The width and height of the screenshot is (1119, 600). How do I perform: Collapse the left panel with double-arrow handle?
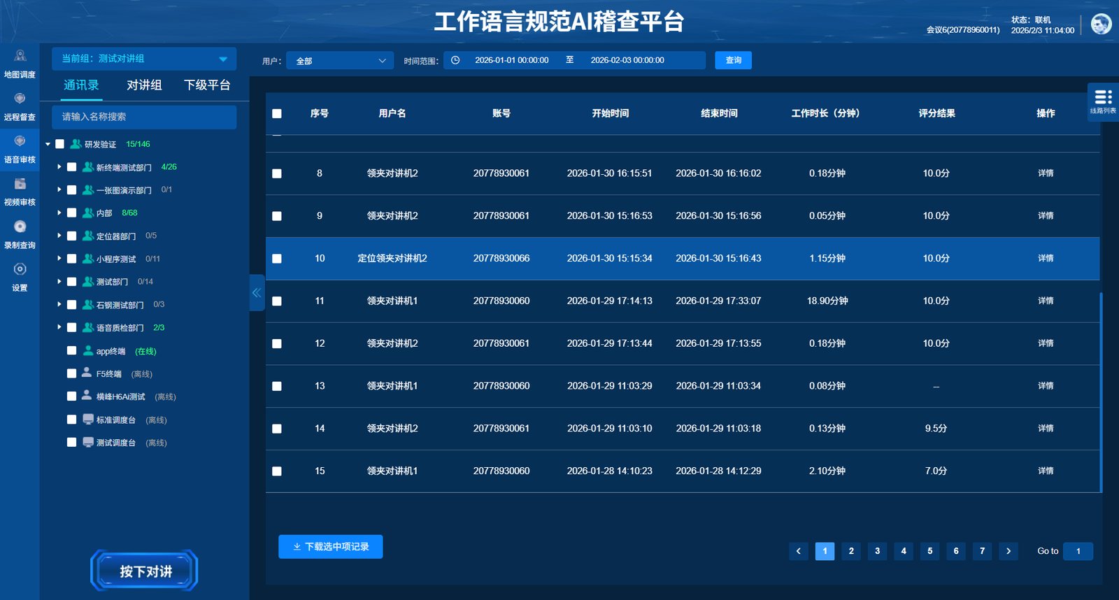257,293
